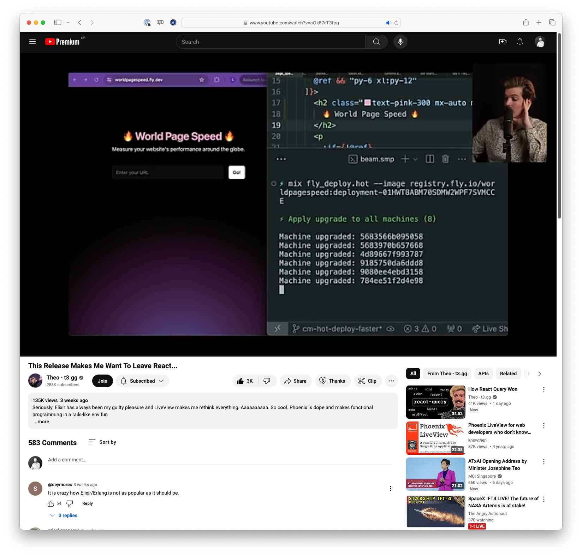Screen dimensions: 582x556
Task: Reply to the @seymores comment
Action: 87,503
